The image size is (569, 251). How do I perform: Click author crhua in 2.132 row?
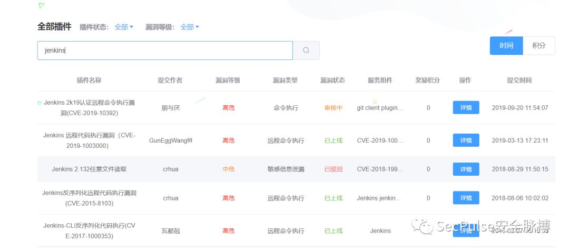click(x=171, y=169)
